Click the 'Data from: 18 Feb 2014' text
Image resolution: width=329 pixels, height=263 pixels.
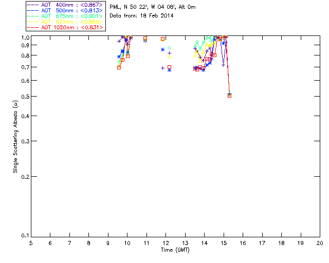(141, 16)
